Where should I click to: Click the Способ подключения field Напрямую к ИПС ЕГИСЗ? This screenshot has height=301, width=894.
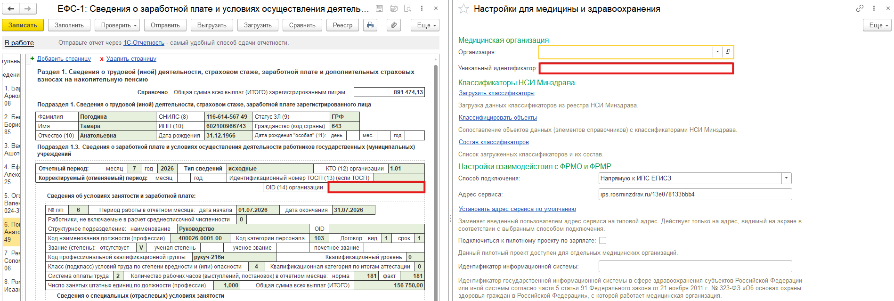690,179
